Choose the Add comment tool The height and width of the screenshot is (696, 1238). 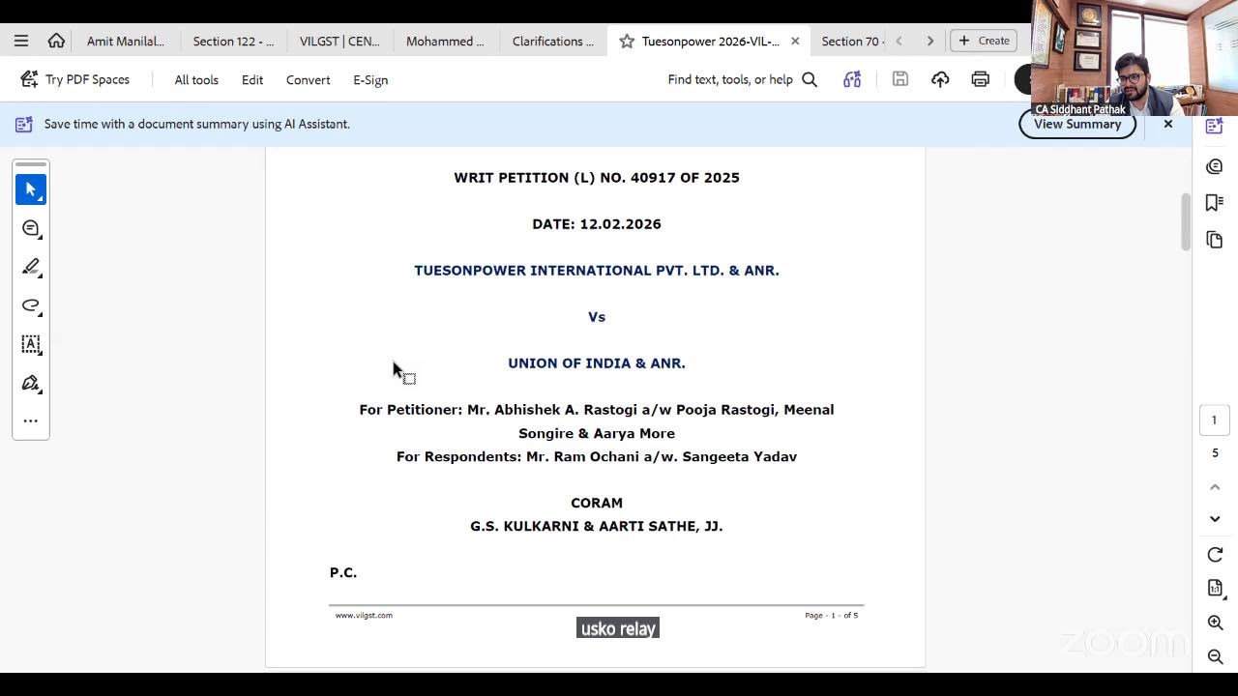coord(31,228)
